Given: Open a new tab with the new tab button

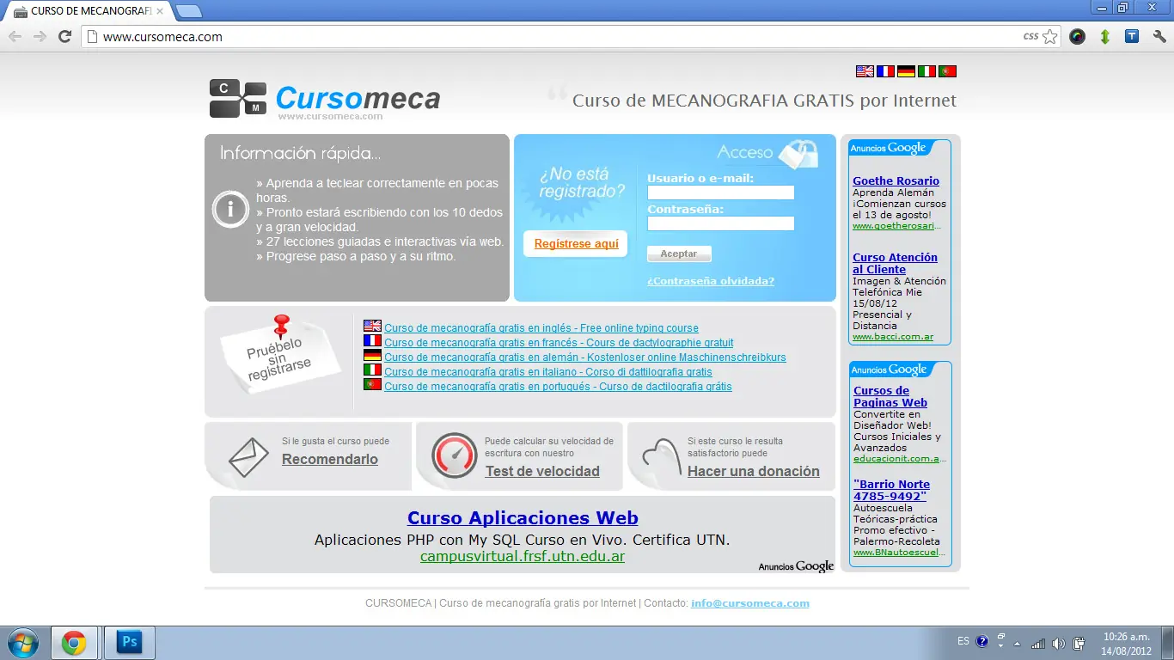Looking at the screenshot, I should tap(188, 11).
